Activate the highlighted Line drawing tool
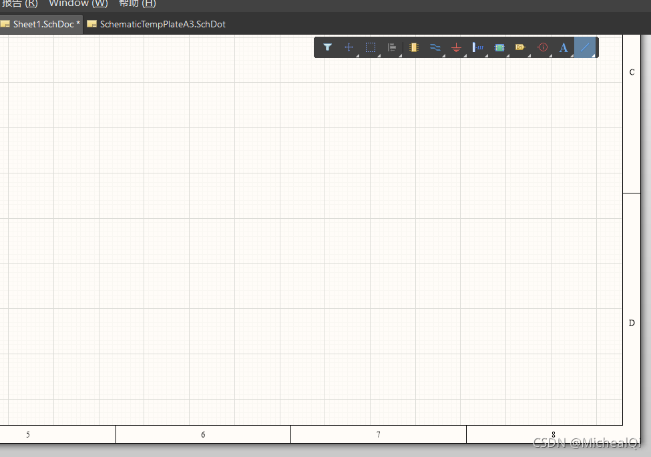Viewport: 651px width, 457px height. point(585,47)
